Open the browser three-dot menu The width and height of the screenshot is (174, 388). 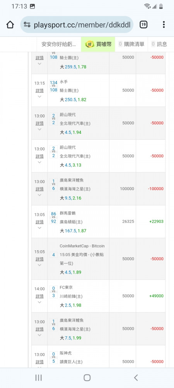tap(164, 24)
